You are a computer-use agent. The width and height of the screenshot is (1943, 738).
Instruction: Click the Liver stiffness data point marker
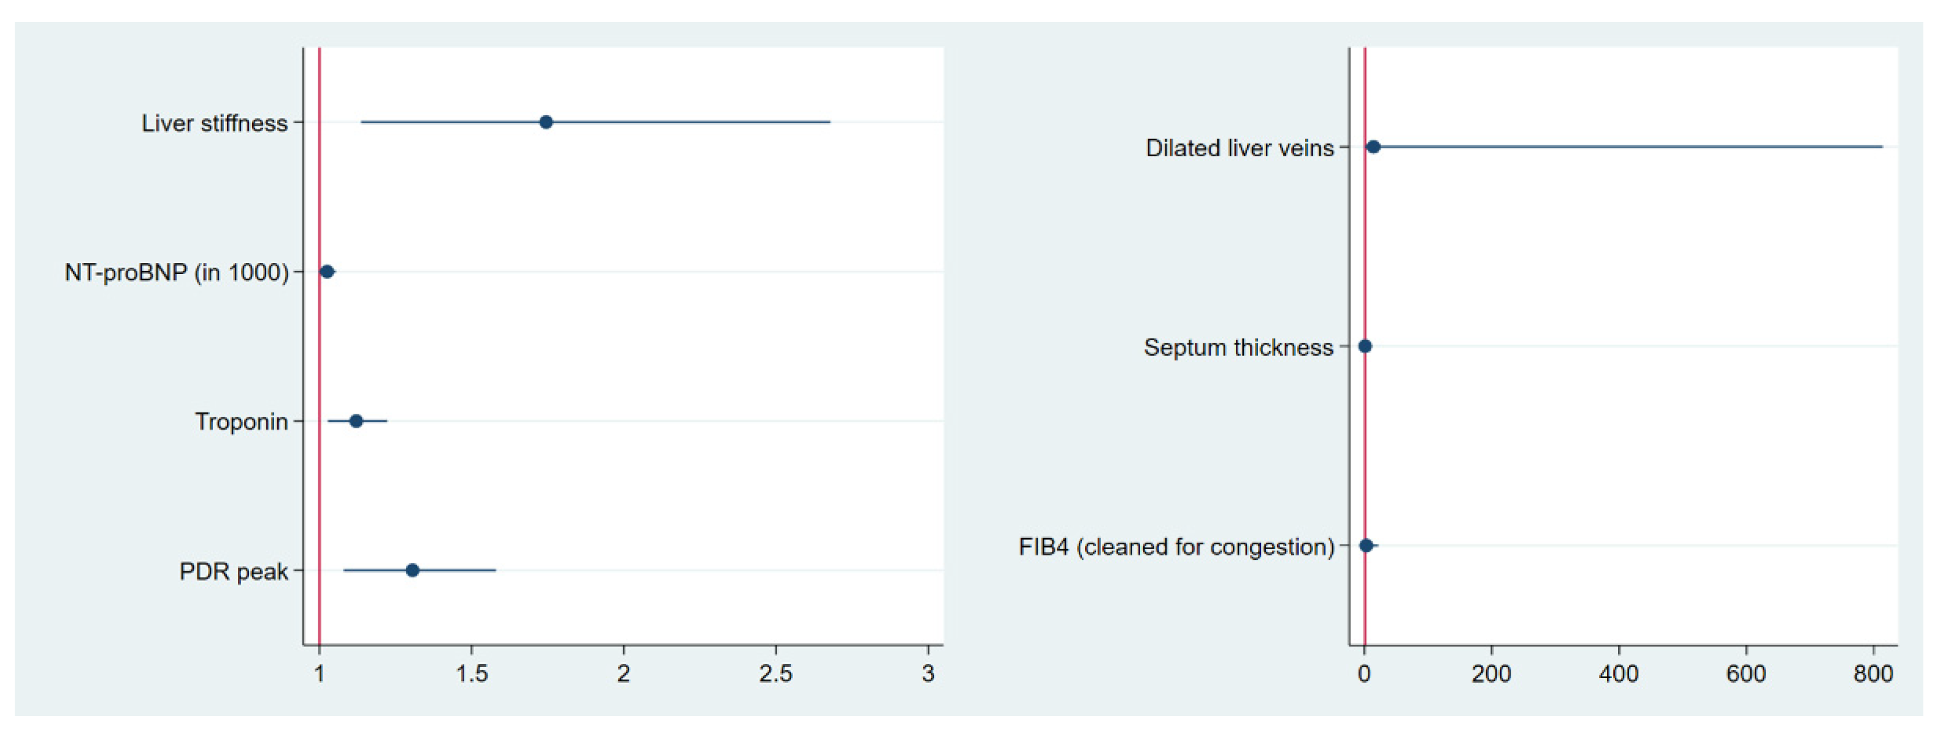coord(545,122)
